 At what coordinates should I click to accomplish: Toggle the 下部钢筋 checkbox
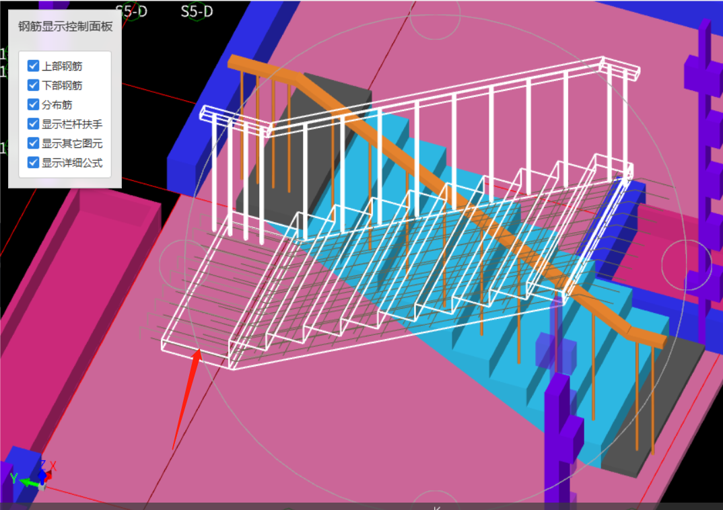[33, 85]
